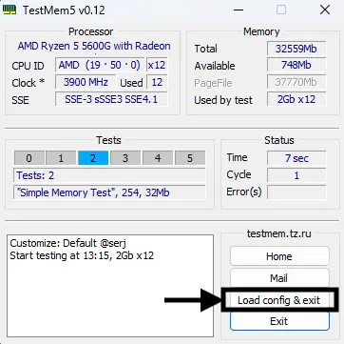Click the empty Error(s) field

coord(296,192)
